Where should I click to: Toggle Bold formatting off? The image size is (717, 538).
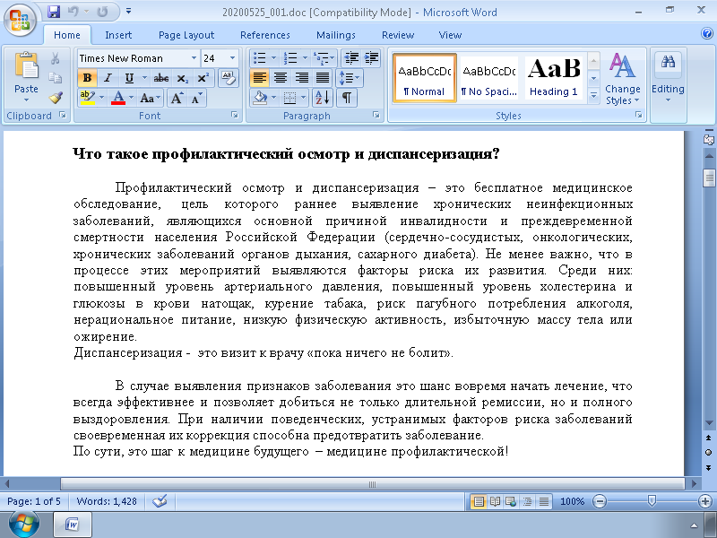pyautogui.click(x=88, y=78)
